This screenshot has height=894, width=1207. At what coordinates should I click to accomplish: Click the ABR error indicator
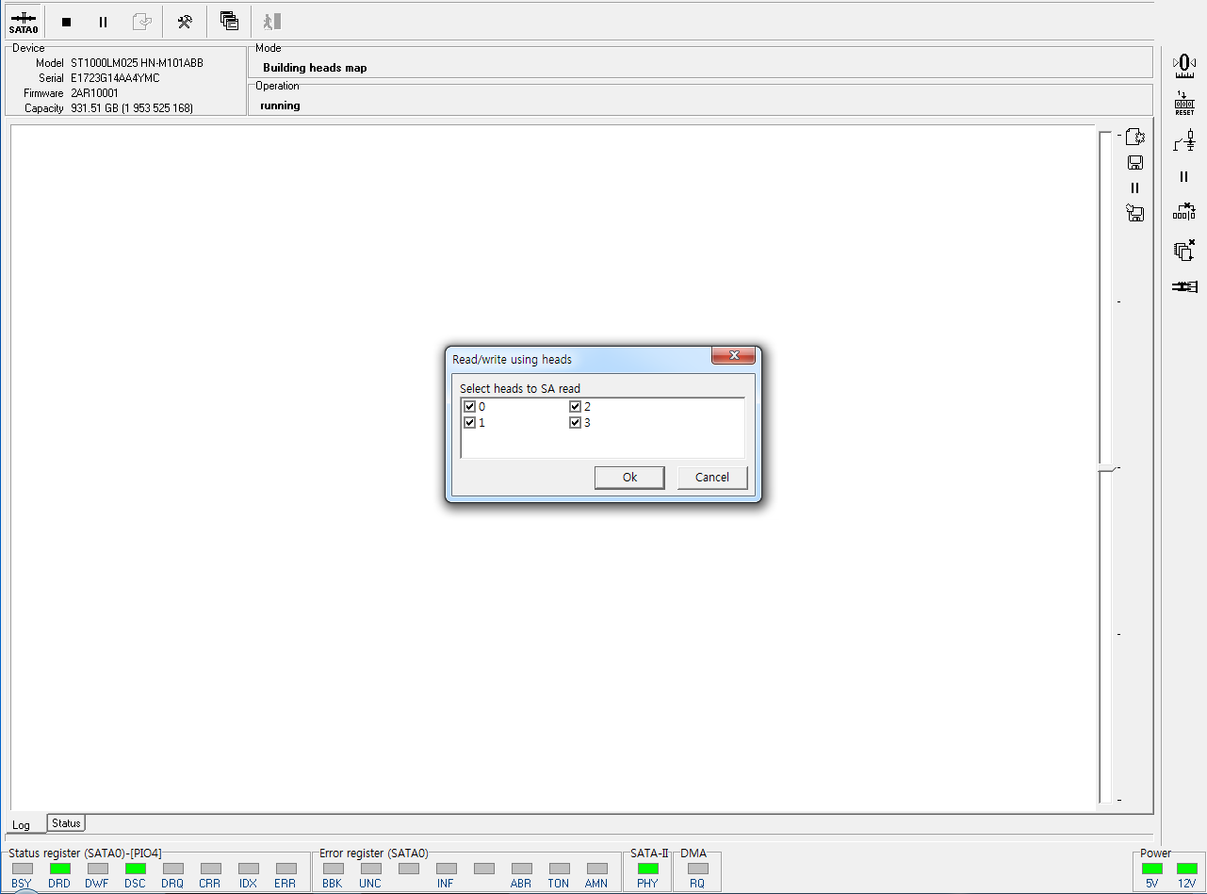521,869
